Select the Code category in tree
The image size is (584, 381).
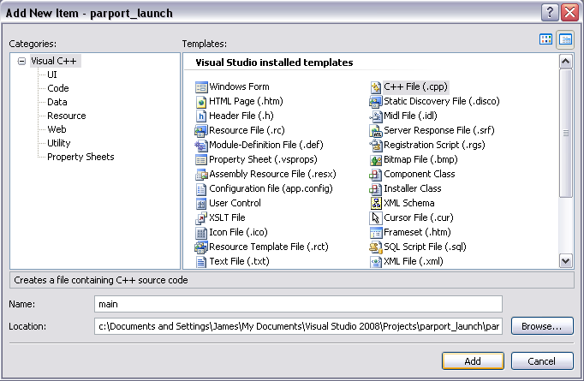(x=58, y=88)
